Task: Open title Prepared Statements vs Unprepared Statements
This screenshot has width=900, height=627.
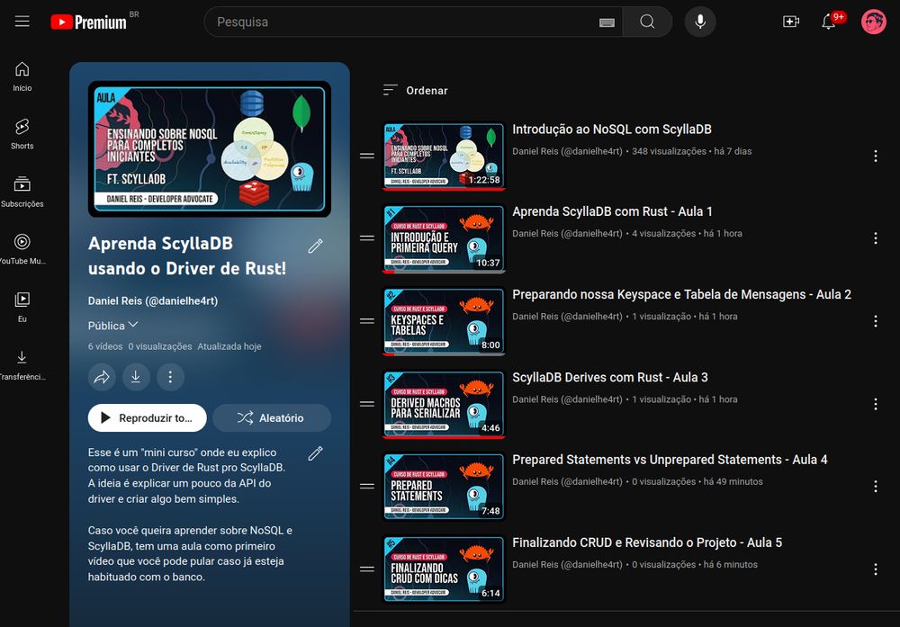Action: tap(670, 460)
